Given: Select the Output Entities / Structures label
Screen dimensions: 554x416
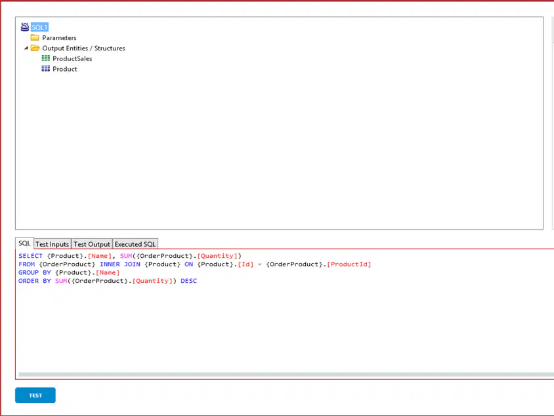Looking at the screenshot, I should pos(83,48).
